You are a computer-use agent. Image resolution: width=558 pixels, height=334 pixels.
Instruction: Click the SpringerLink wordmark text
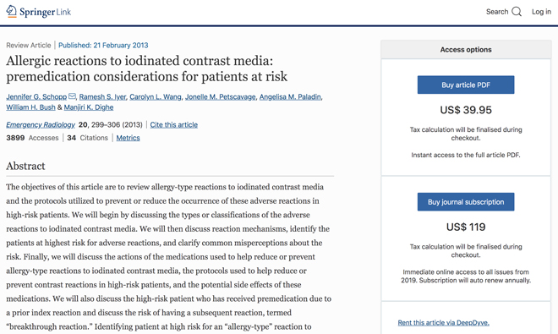45,12
